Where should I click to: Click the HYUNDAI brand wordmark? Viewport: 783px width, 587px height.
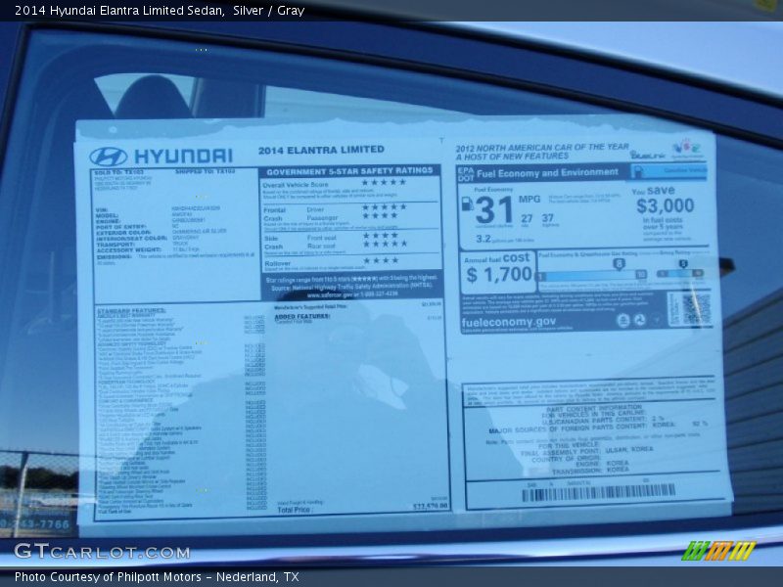183,157
